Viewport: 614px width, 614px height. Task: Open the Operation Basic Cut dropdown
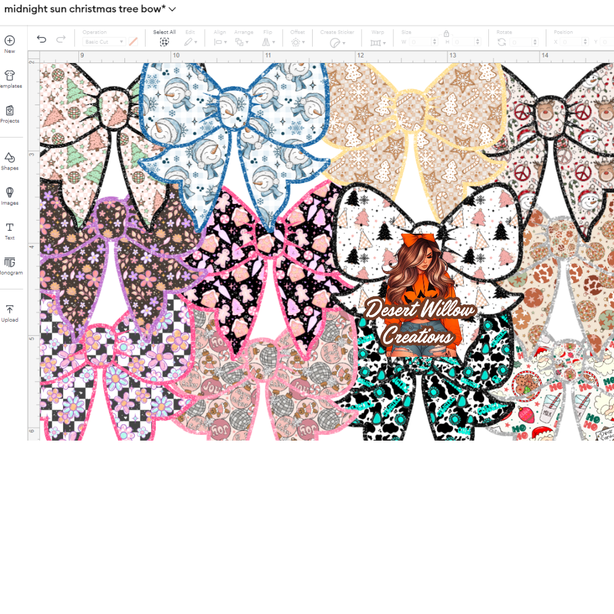tap(104, 42)
